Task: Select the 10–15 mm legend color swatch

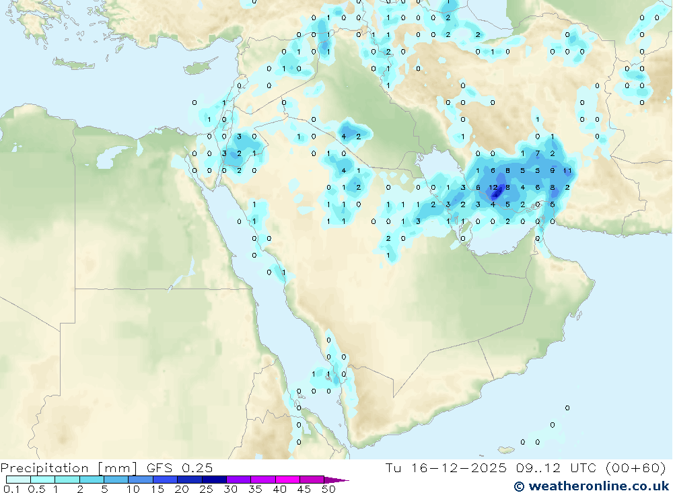Action: [141, 480]
